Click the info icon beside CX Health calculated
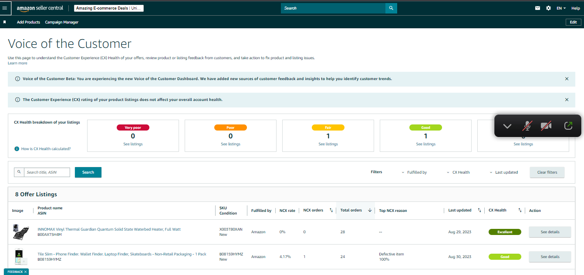The image size is (584, 275). point(17,149)
